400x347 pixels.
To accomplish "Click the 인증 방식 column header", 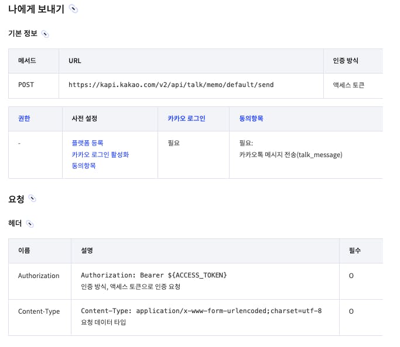I will click(346, 61).
